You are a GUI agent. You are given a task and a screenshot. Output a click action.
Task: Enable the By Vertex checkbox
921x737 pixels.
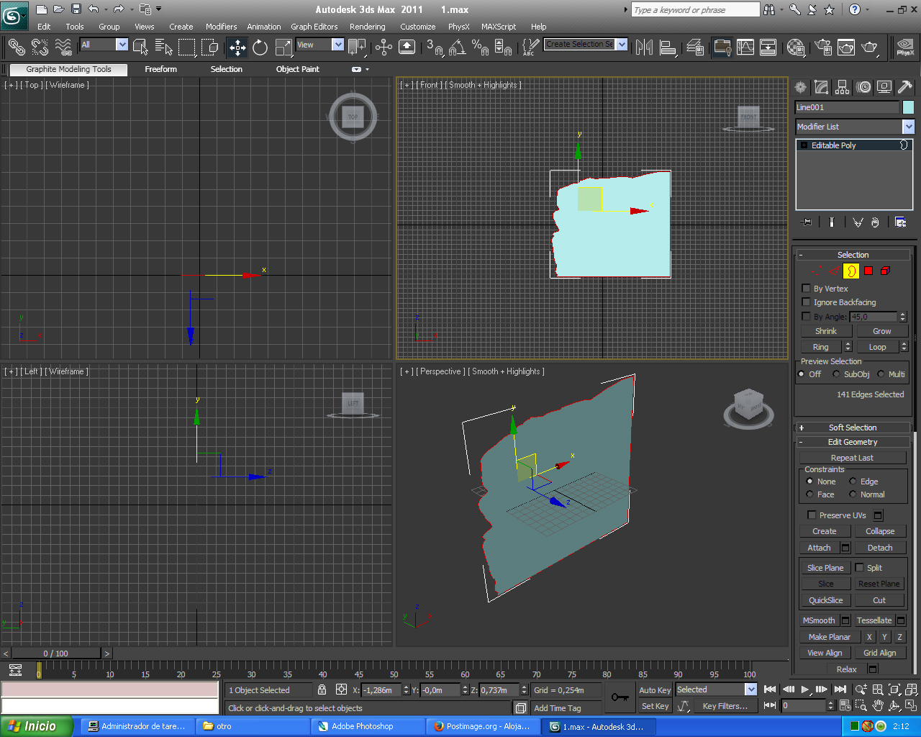click(x=806, y=289)
